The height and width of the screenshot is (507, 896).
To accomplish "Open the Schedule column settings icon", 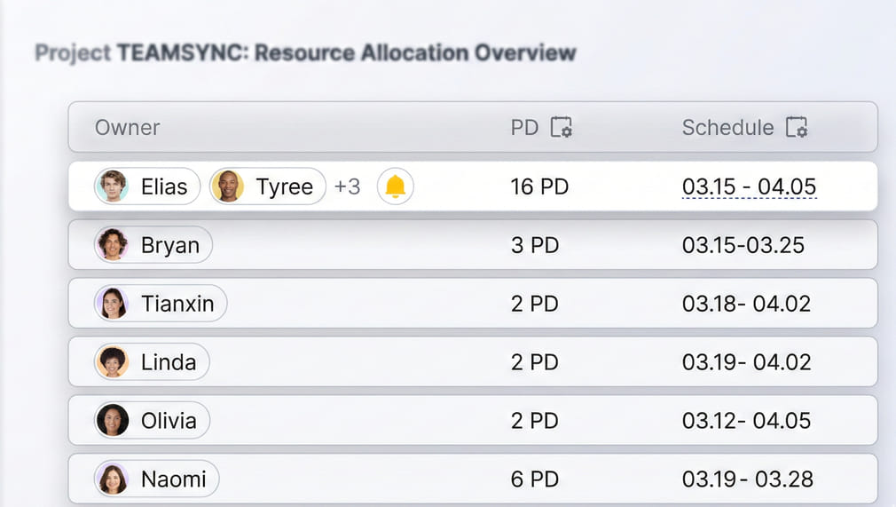I will tap(797, 128).
